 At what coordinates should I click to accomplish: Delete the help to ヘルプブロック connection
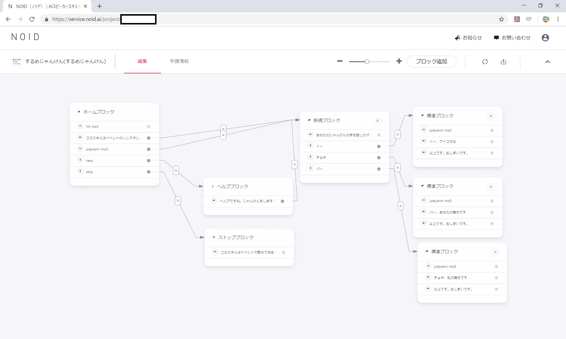[176, 170]
